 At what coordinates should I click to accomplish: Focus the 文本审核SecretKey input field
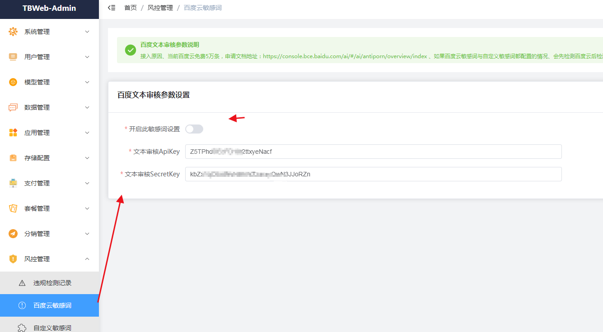[x=374, y=174]
